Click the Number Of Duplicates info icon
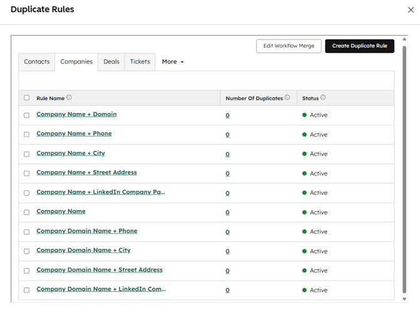420x315 pixels. 287,98
